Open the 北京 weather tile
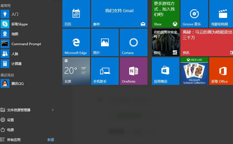 coord(76,71)
